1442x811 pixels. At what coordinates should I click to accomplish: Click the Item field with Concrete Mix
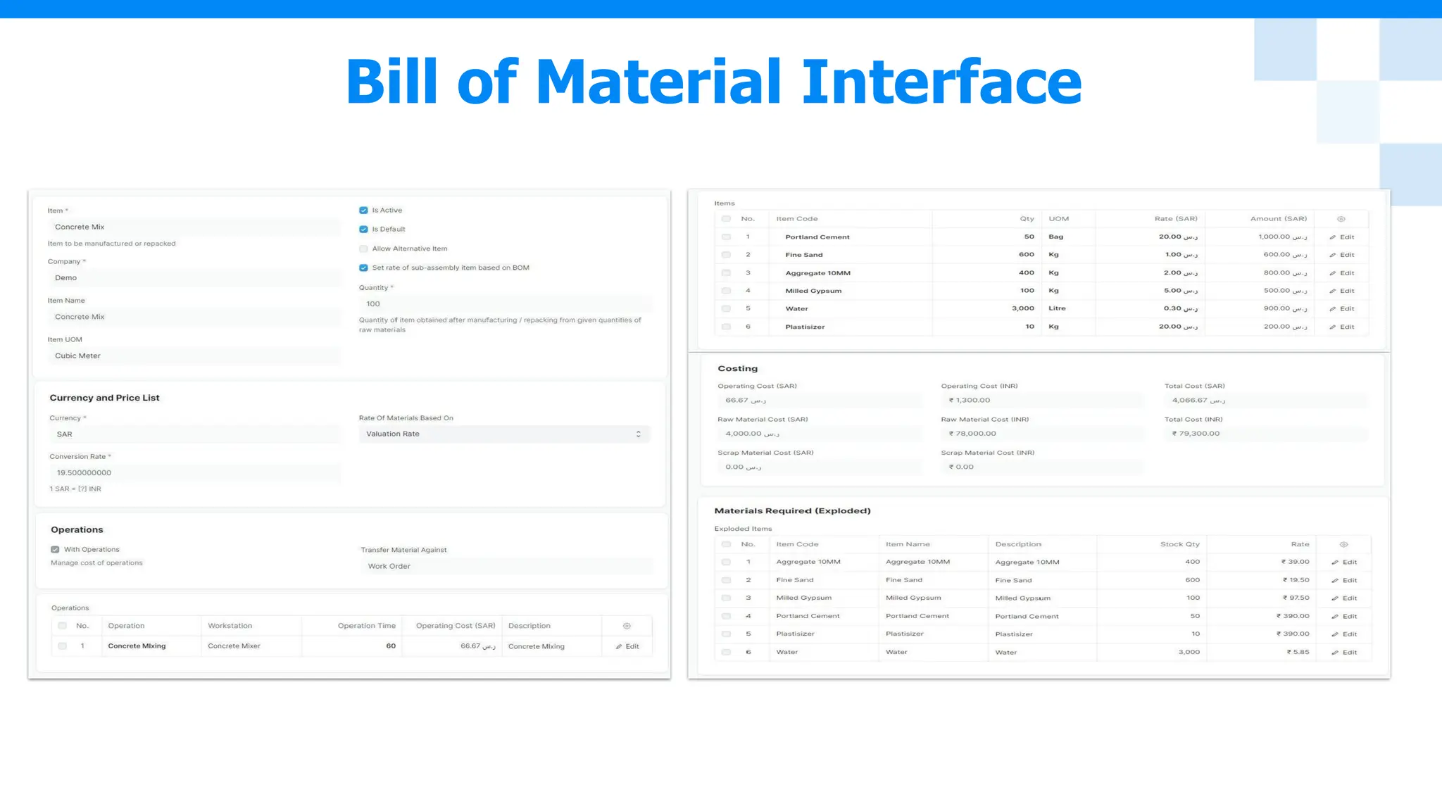click(194, 227)
